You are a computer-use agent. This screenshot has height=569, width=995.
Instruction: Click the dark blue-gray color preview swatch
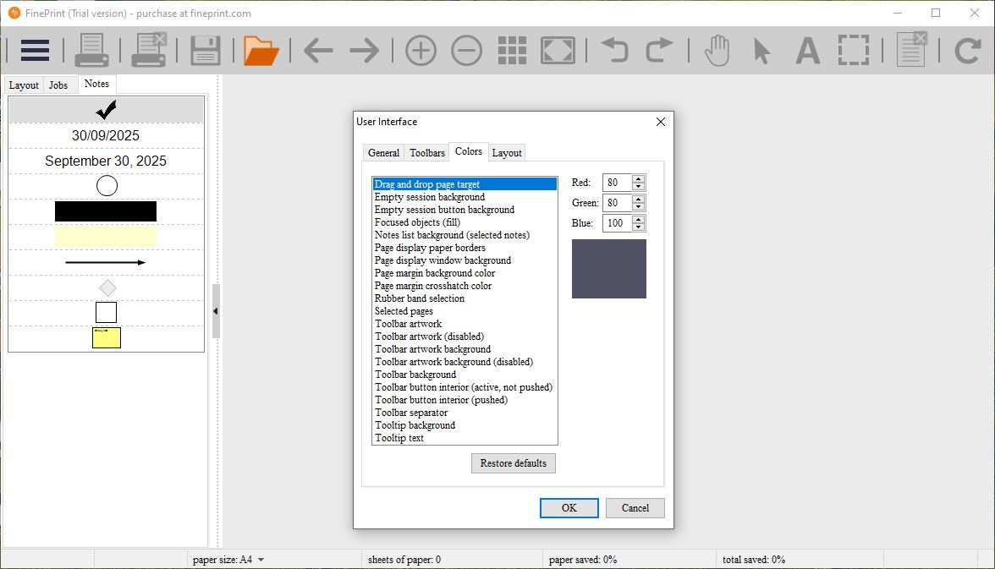tap(608, 269)
